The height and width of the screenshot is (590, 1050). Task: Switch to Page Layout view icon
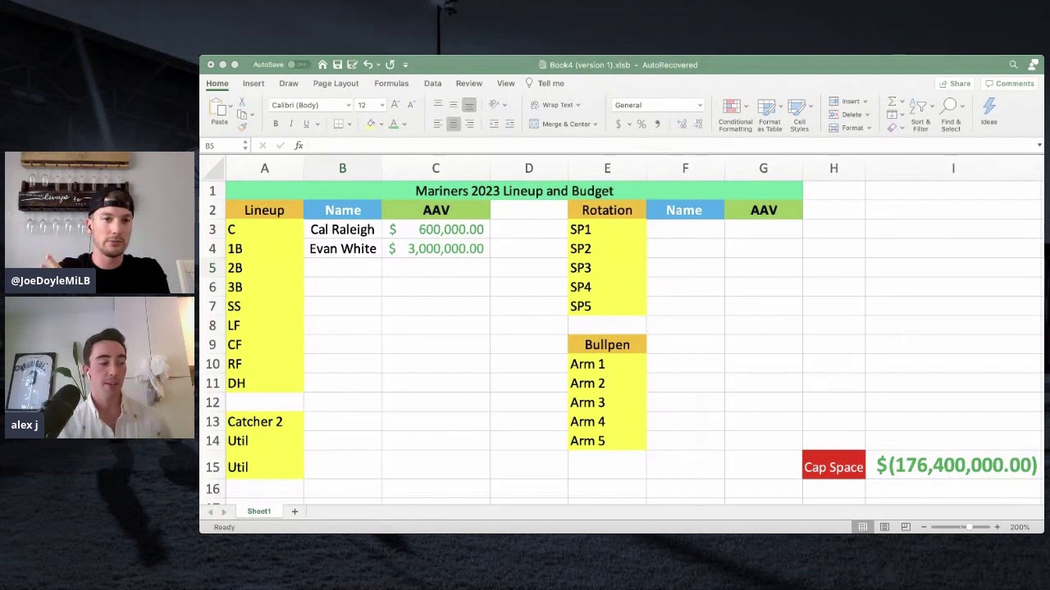[884, 527]
